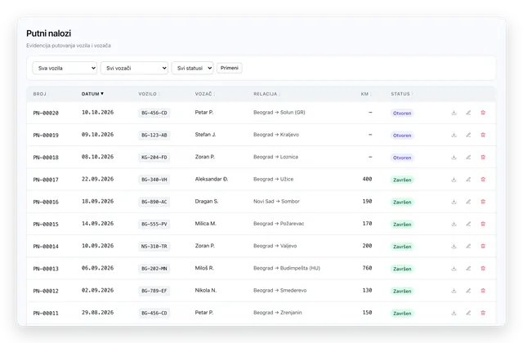Click vehicle badge BG-456-CD in first row
523x343 pixels.
(154, 113)
